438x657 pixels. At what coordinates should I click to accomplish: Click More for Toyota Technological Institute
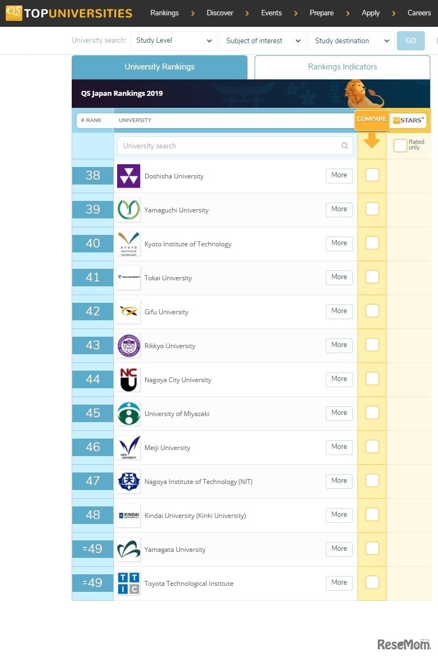coord(339,583)
